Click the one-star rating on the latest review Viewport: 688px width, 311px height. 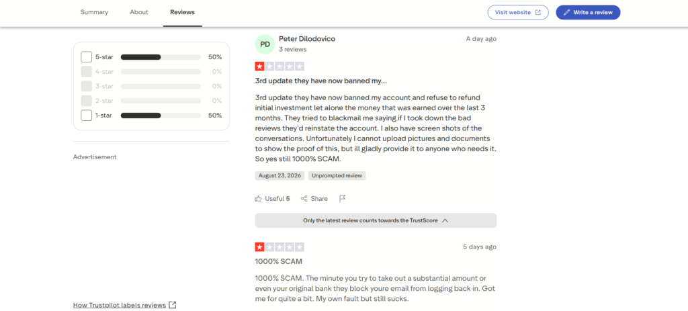click(x=279, y=66)
